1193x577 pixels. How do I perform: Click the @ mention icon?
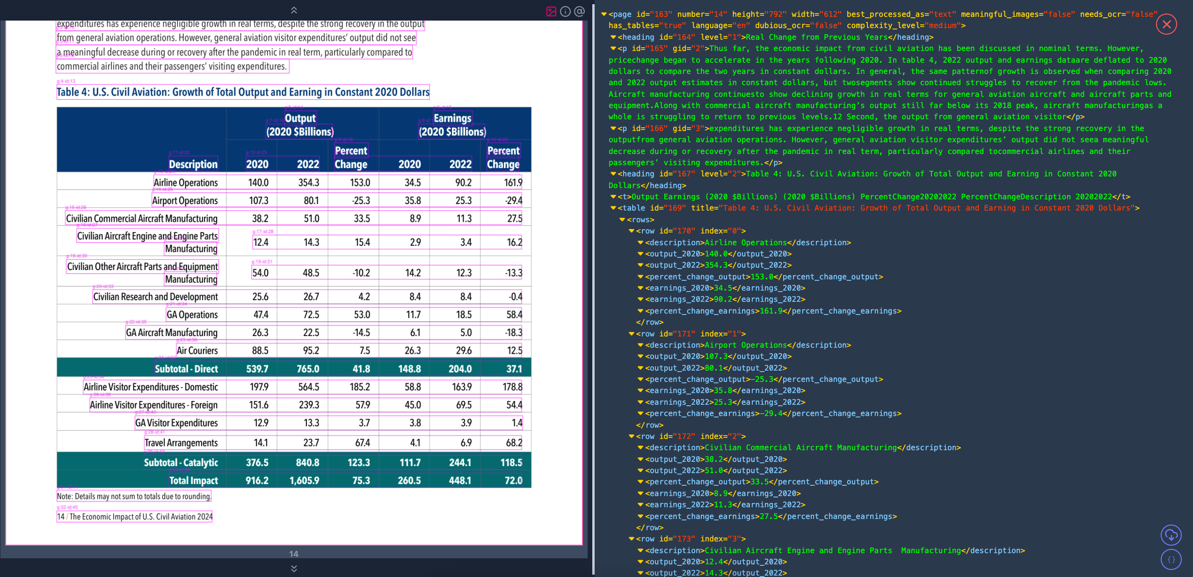click(x=579, y=11)
